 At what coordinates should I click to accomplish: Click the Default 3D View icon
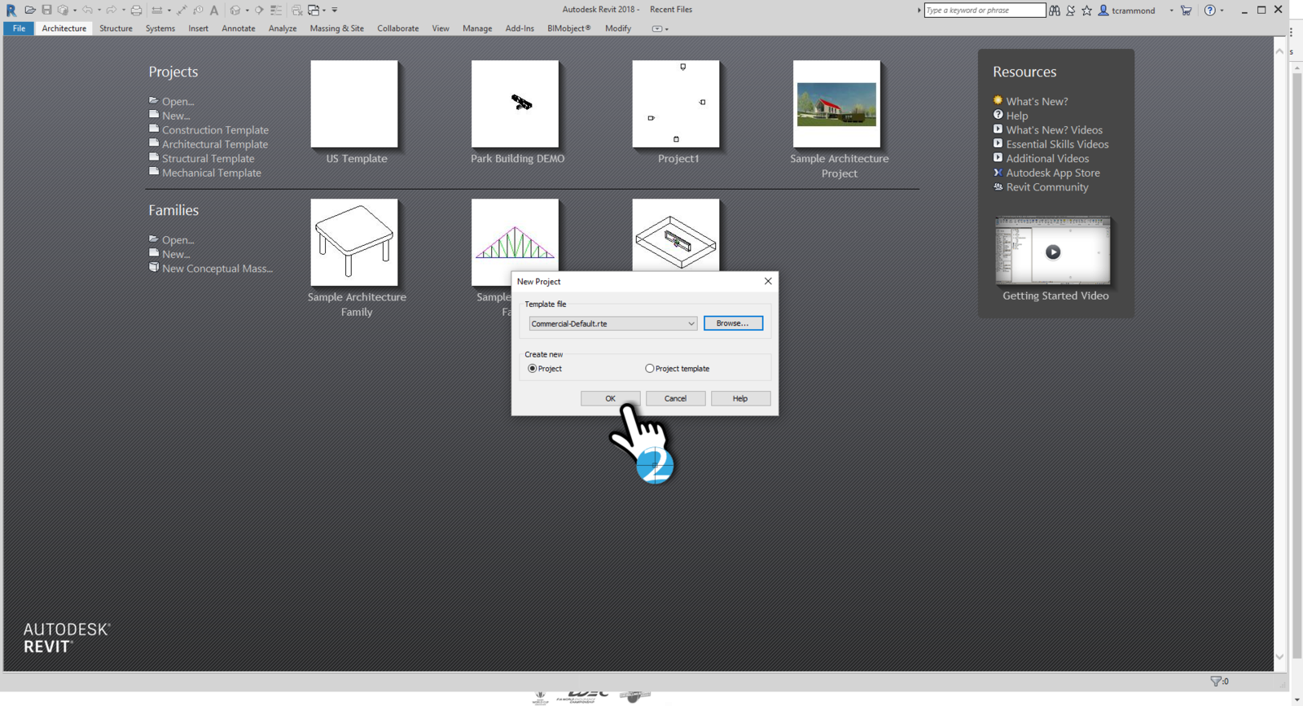[x=235, y=10]
